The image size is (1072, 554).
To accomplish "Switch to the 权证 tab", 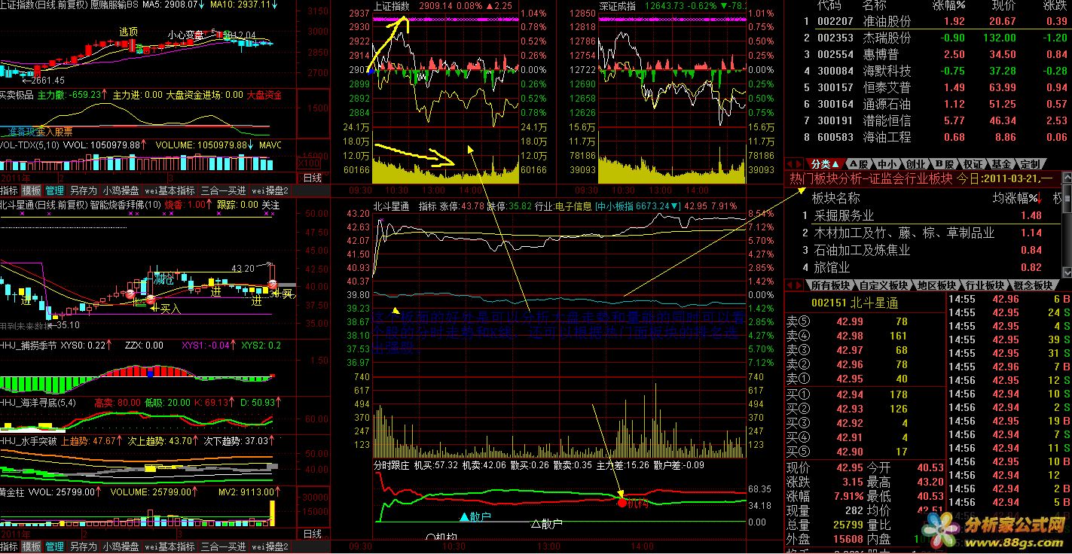I will 973,163.
